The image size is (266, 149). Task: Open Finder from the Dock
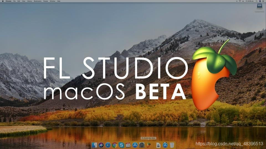[94, 145]
